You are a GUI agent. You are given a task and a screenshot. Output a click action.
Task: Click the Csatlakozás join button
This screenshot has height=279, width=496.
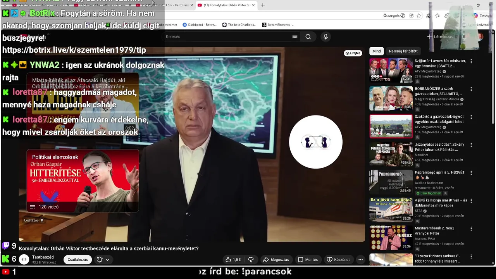(77, 260)
